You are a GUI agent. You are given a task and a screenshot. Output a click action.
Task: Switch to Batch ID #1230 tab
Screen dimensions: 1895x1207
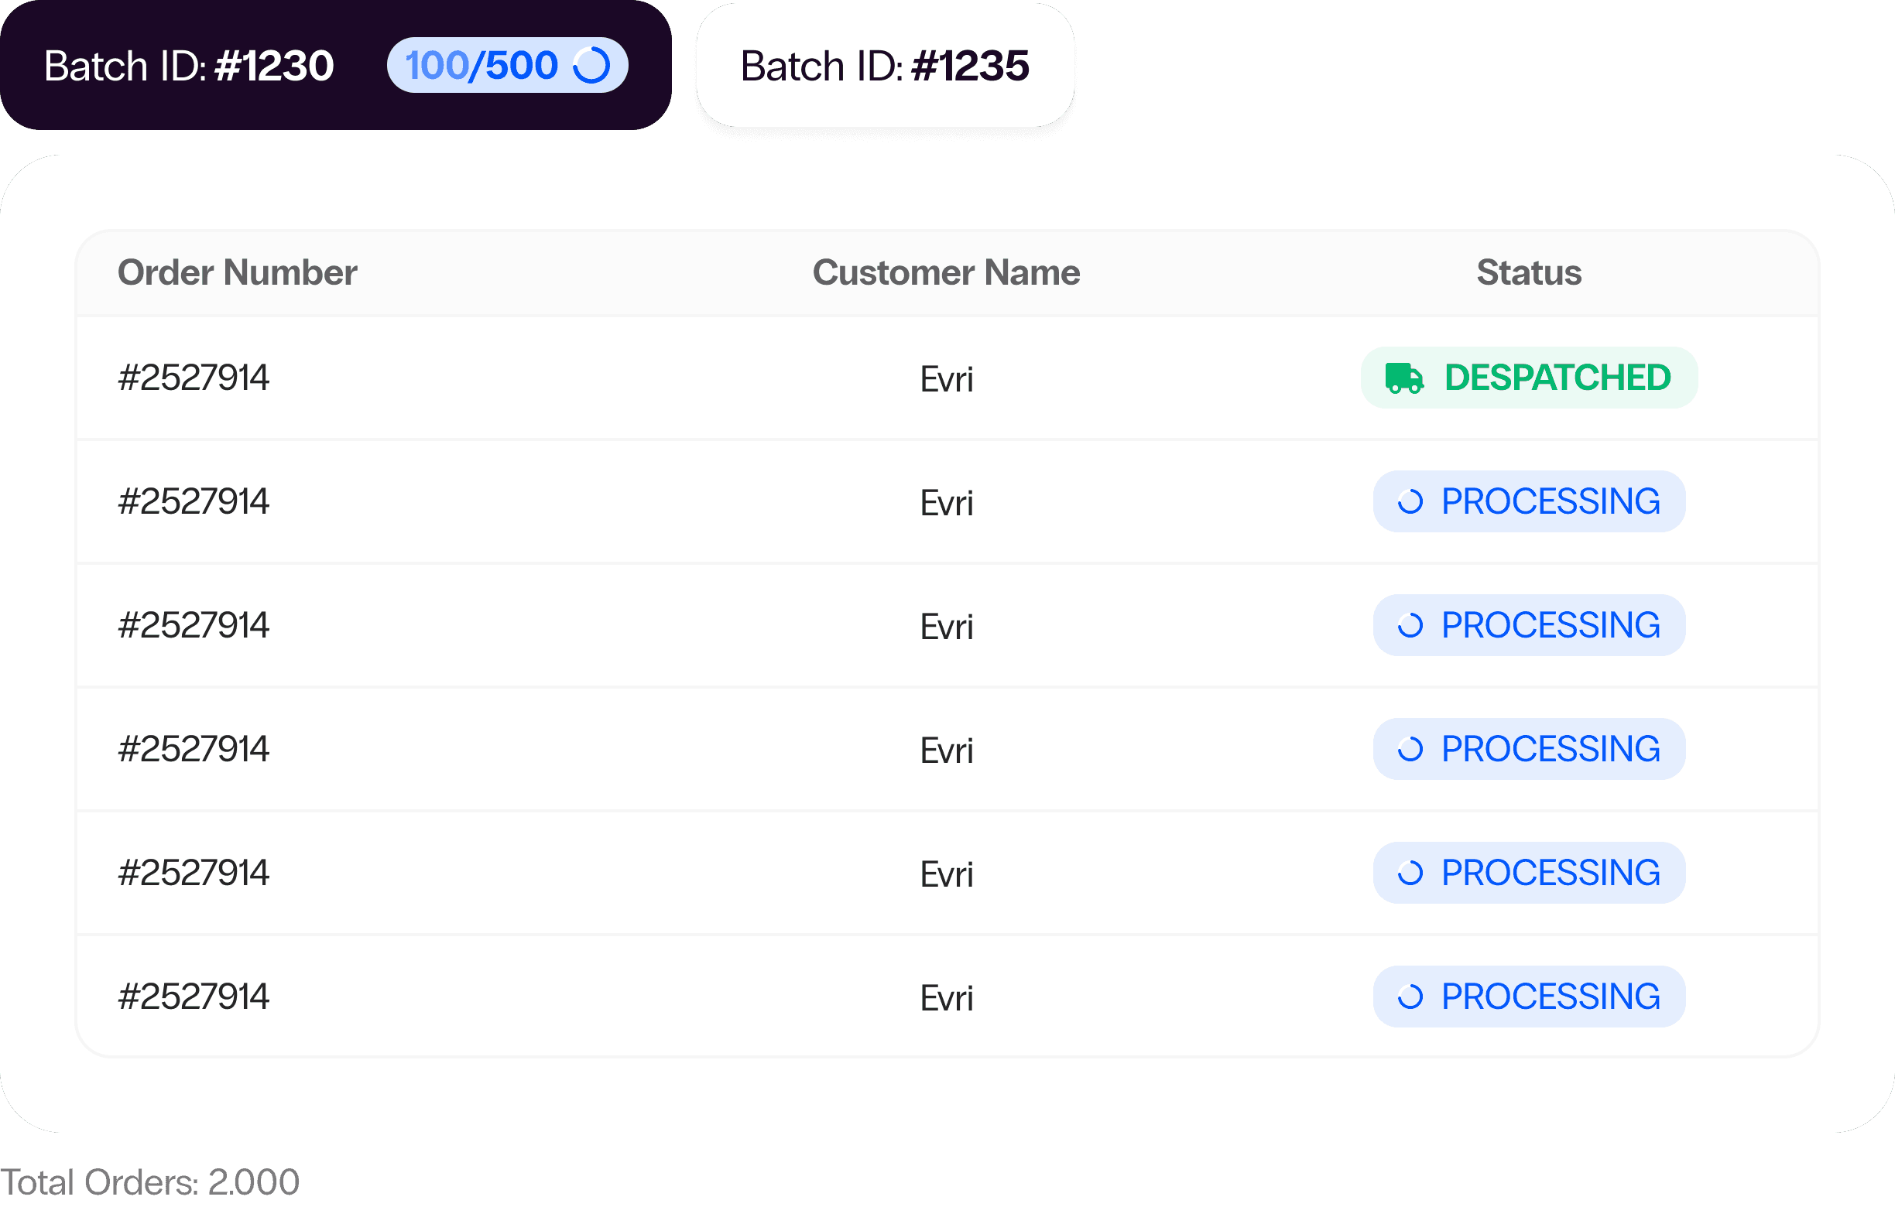pyautogui.click(x=336, y=65)
